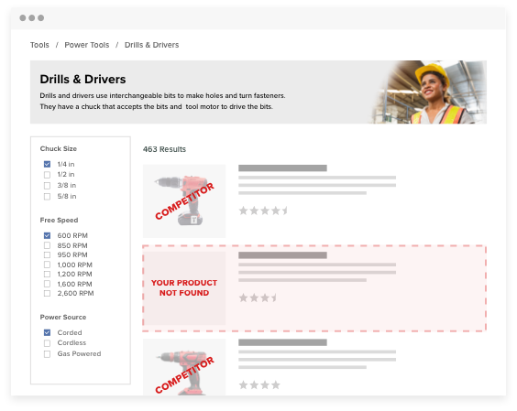Click the second result's star rating
Screen dimensions: 517x411
(258, 297)
